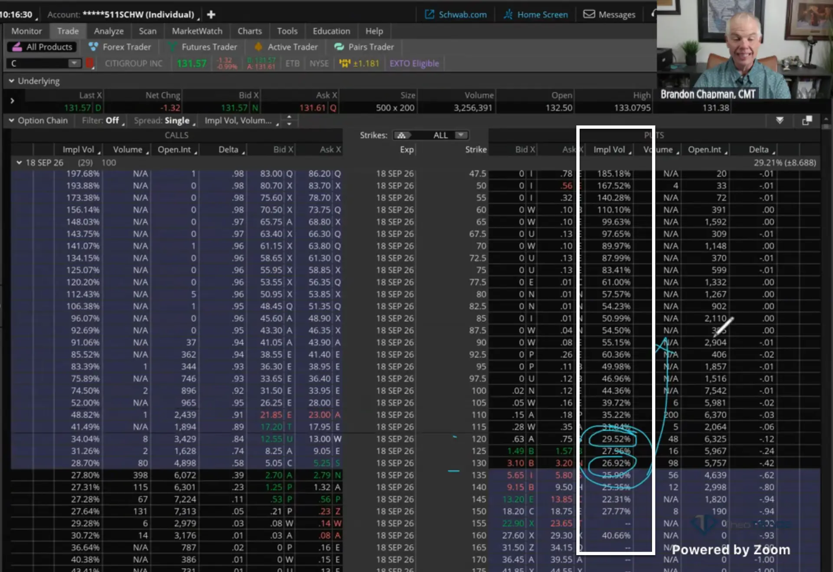Open the Option Chain down-triangle menu
Image resolution: width=833 pixels, height=572 pixels.
[x=780, y=120]
